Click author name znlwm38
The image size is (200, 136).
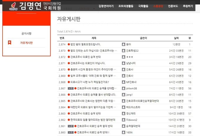coord(131,89)
